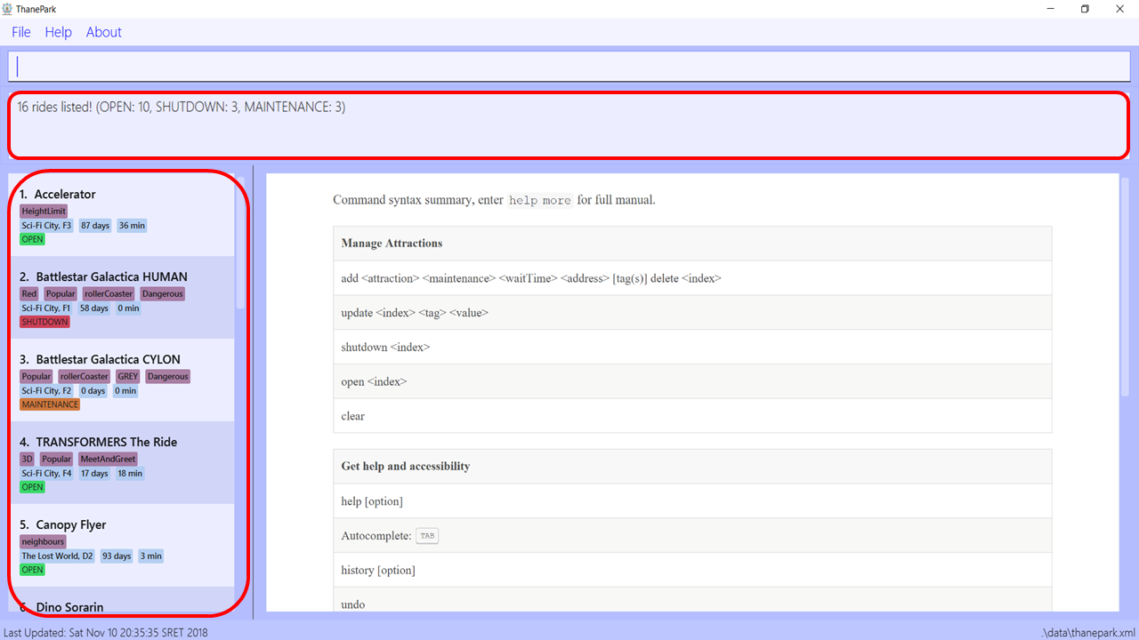Image resolution: width=1139 pixels, height=640 pixels.
Task: Focus the command input box
Action: tap(569, 67)
